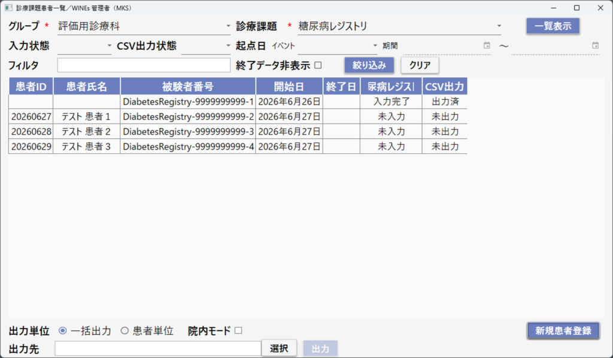This screenshot has width=613, height=358.
Task: Open the イベント dropdown
Action: [338, 45]
